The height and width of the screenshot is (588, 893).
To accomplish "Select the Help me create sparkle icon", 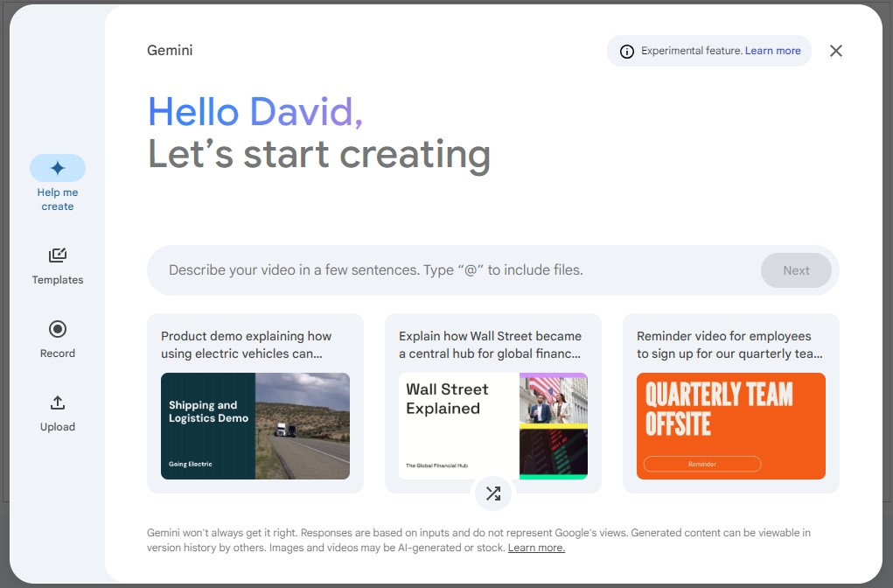I will [x=57, y=167].
